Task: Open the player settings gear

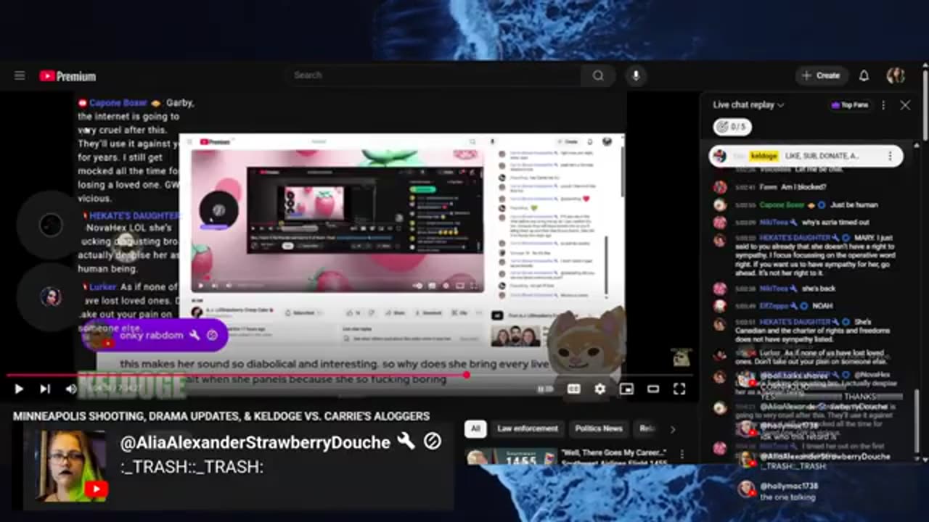Action: (x=600, y=389)
